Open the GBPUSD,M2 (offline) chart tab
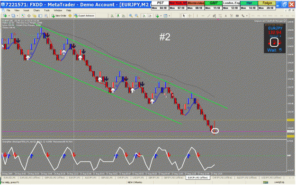Screen dimensions: 296x185 click(54, 177)
